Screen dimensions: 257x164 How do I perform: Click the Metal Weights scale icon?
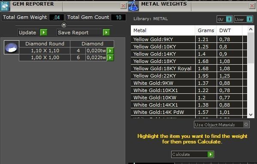click(x=133, y=6)
